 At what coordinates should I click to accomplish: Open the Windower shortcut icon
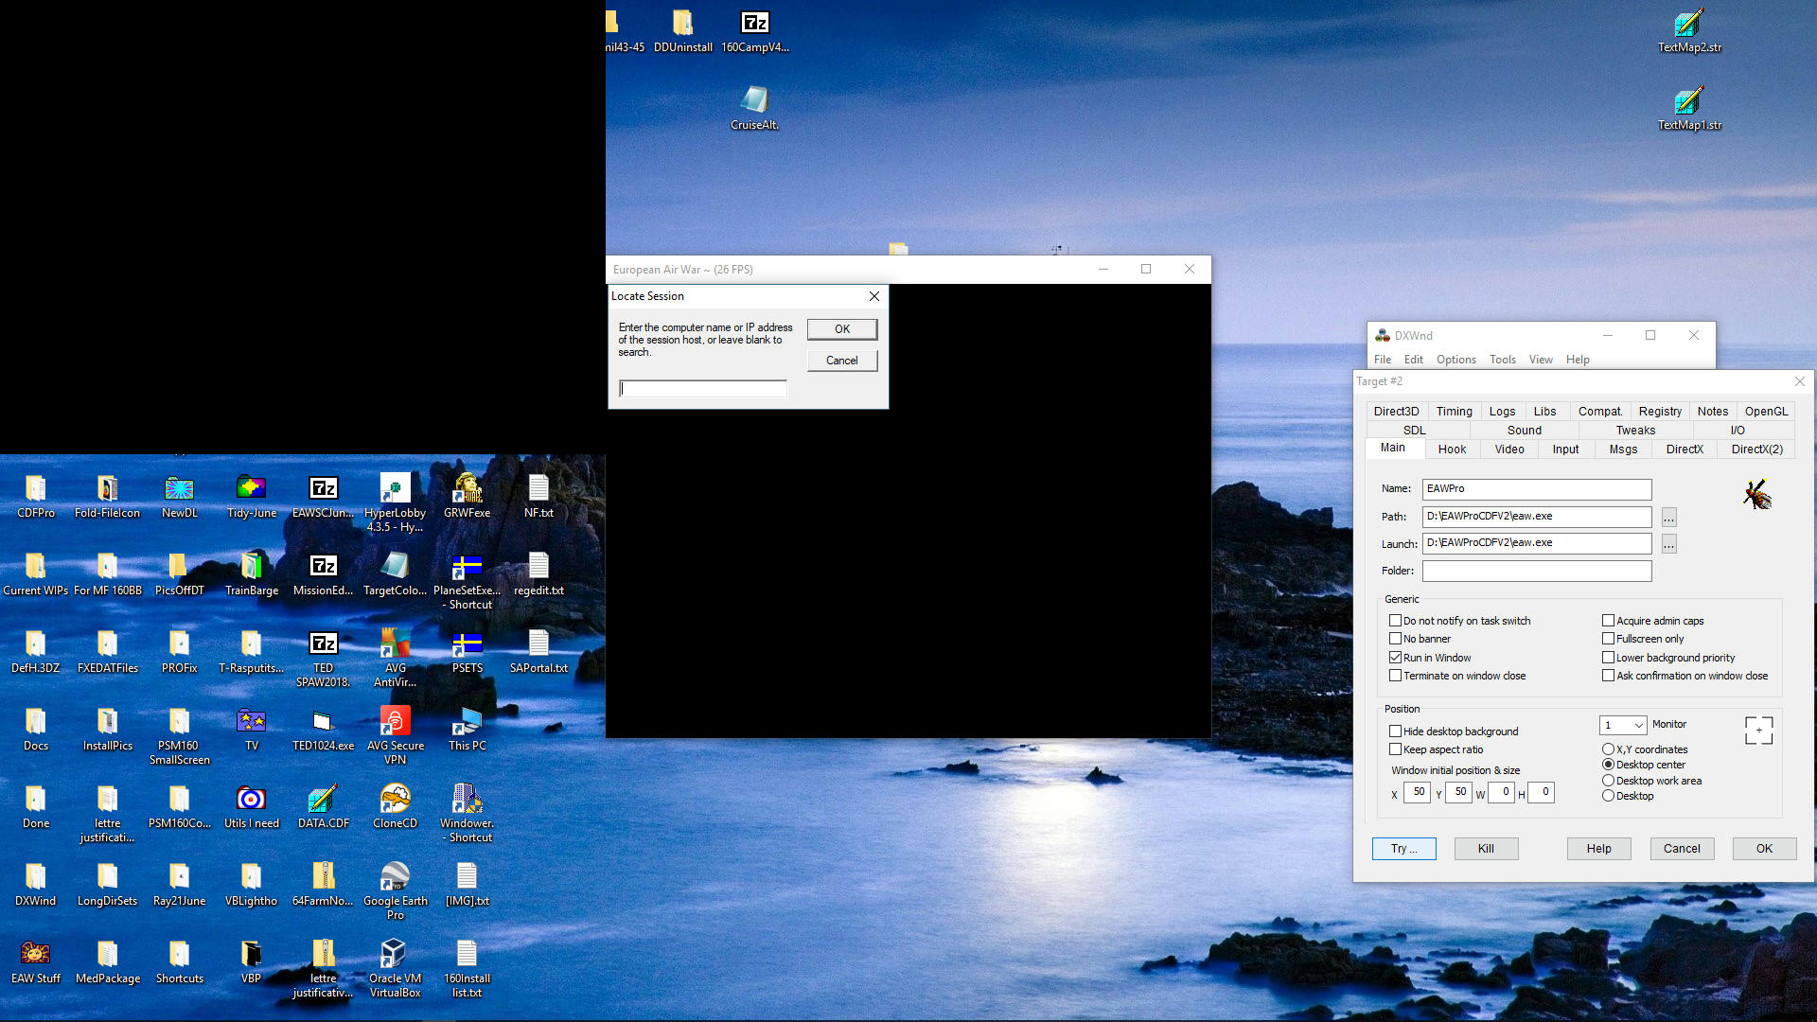(x=467, y=813)
